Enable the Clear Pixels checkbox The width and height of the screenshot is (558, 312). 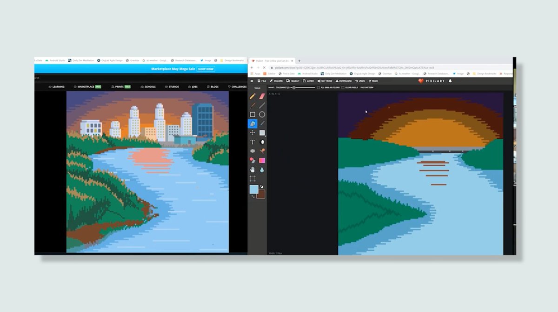pyautogui.click(x=343, y=87)
